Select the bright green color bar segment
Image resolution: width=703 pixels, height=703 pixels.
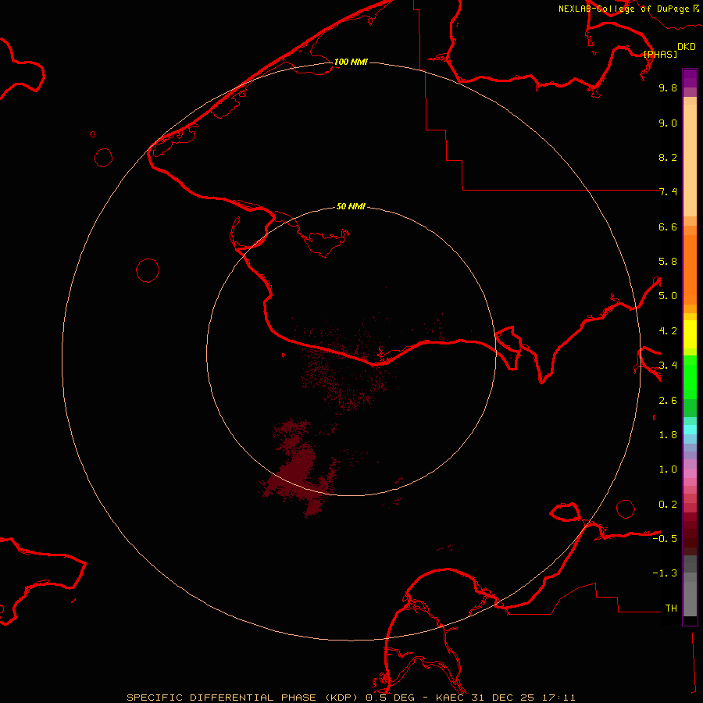click(x=690, y=376)
